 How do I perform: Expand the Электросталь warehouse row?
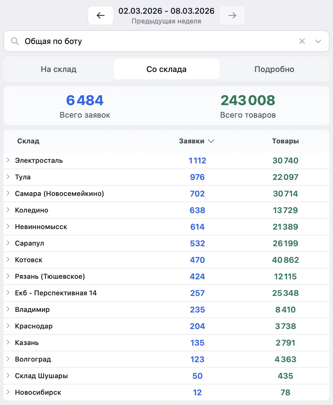coord(8,160)
